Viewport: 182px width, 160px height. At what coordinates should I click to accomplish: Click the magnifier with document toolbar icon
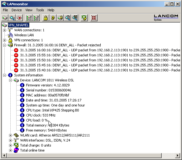[x=67, y=18]
